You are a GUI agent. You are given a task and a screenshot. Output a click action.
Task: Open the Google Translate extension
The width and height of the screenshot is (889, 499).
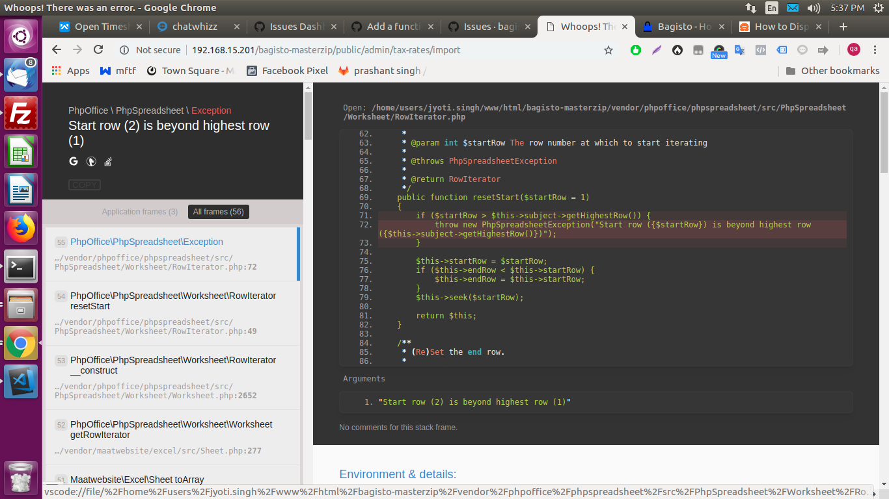pyautogui.click(x=740, y=50)
